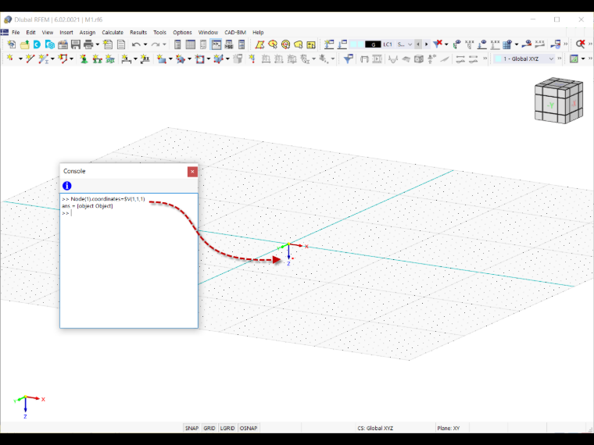This screenshot has height=445, width=594.
Task: Click the Save floppy disk icon
Action: (x=76, y=44)
